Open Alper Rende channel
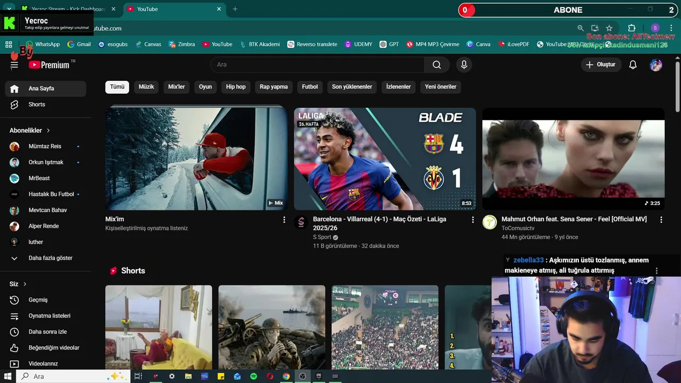The width and height of the screenshot is (681, 383). [45, 226]
